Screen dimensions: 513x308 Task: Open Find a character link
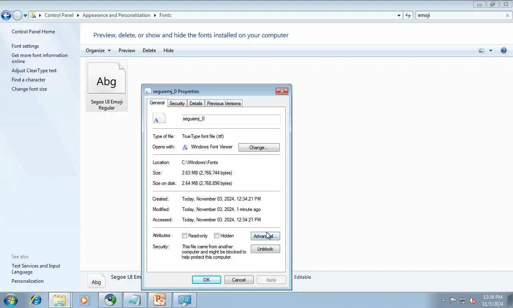[28, 80]
